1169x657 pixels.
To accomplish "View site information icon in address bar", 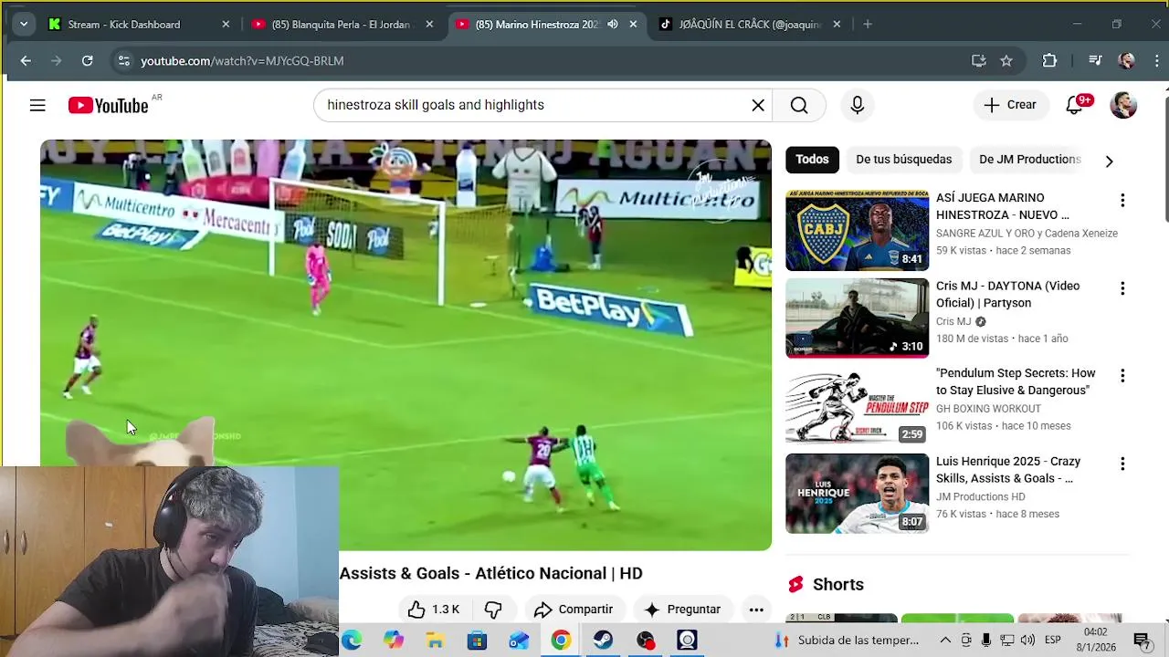I will pyautogui.click(x=123, y=60).
